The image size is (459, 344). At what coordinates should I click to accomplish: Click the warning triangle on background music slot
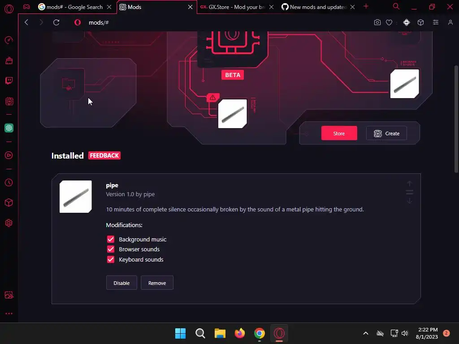[213, 97]
